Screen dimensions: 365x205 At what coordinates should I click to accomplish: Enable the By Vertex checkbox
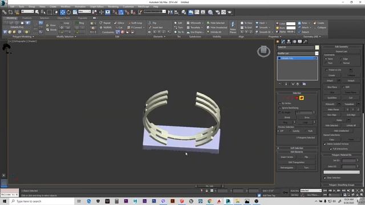pos(280,103)
